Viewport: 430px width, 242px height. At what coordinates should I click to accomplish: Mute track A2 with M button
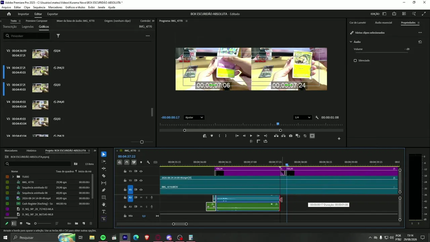click(141, 198)
